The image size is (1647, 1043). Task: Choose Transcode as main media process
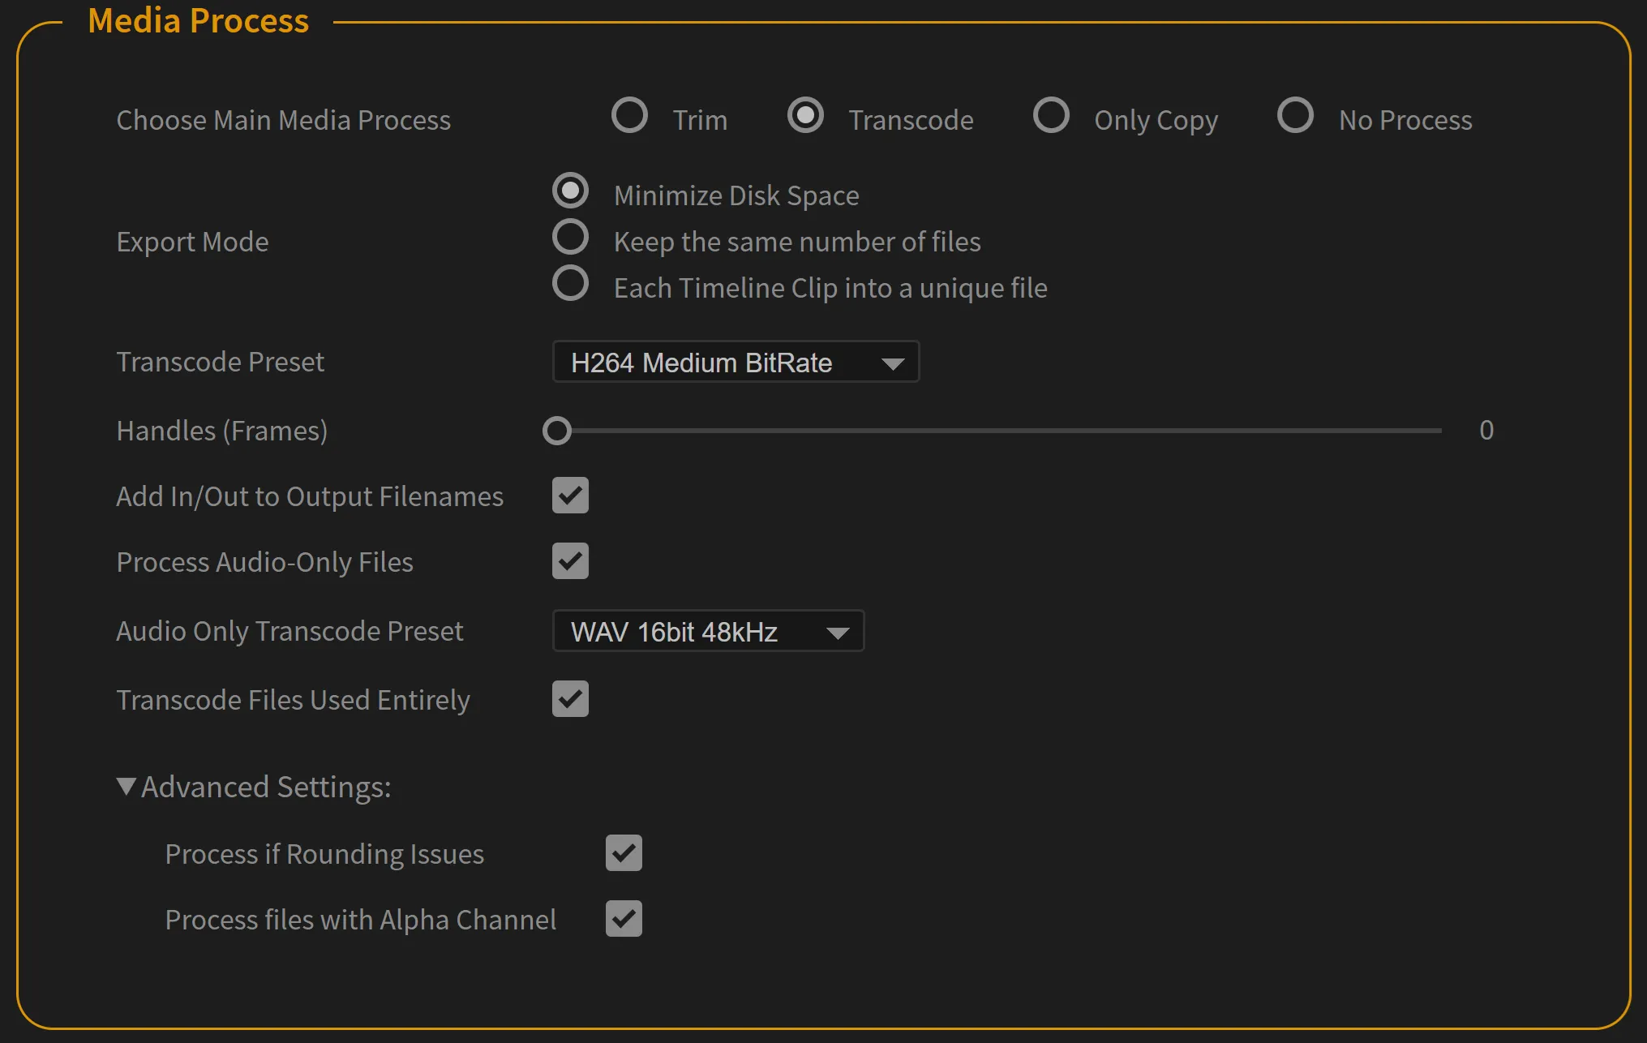(x=805, y=116)
